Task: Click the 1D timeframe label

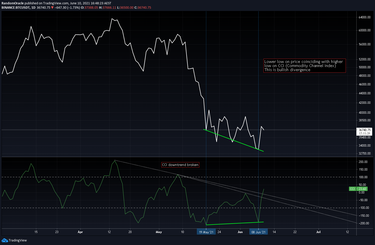Action: point(33,8)
